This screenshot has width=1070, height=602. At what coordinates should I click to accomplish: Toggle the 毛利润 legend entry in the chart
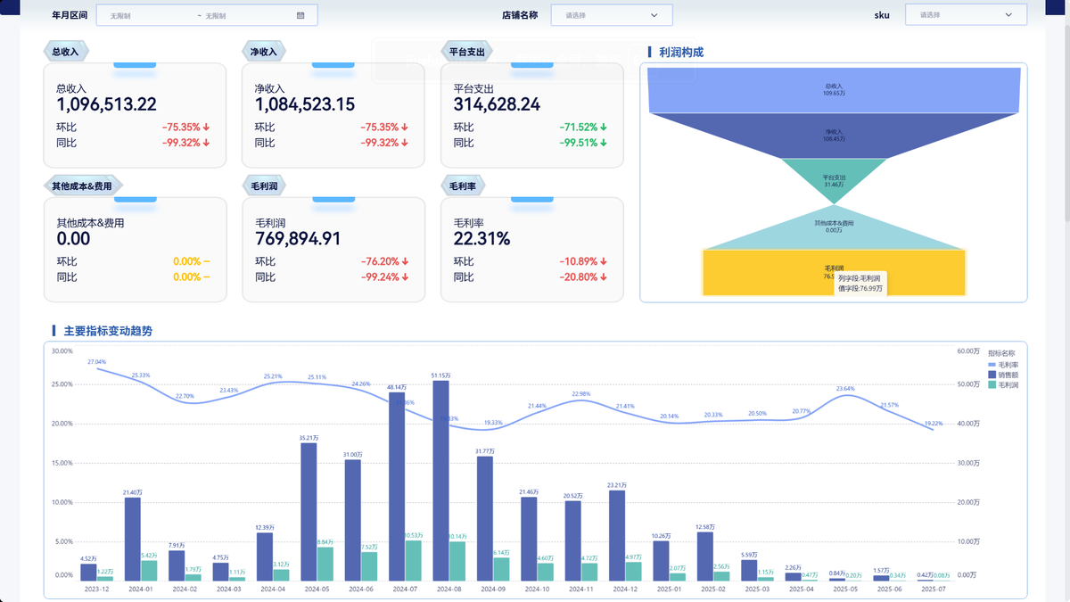tap(1003, 384)
